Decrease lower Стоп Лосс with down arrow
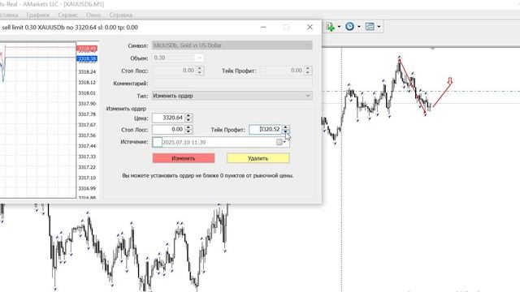The height and width of the screenshot is (292, 520). [x=188, y=131]
